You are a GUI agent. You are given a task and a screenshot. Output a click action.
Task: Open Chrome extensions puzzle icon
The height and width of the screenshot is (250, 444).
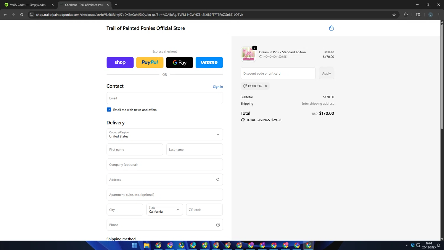[x=406, y=15]
